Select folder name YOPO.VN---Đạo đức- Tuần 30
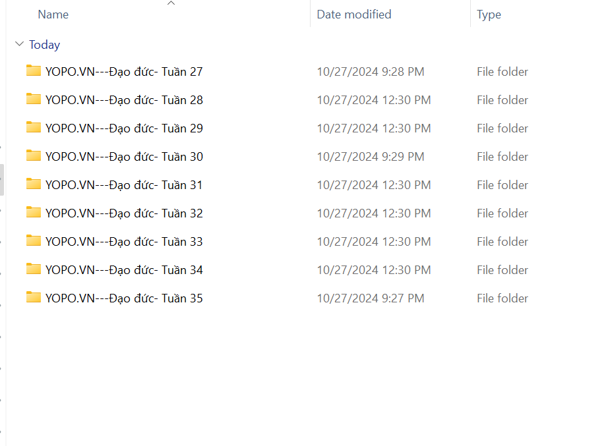Screen dimensions: 602x446 tap(124, 157)
